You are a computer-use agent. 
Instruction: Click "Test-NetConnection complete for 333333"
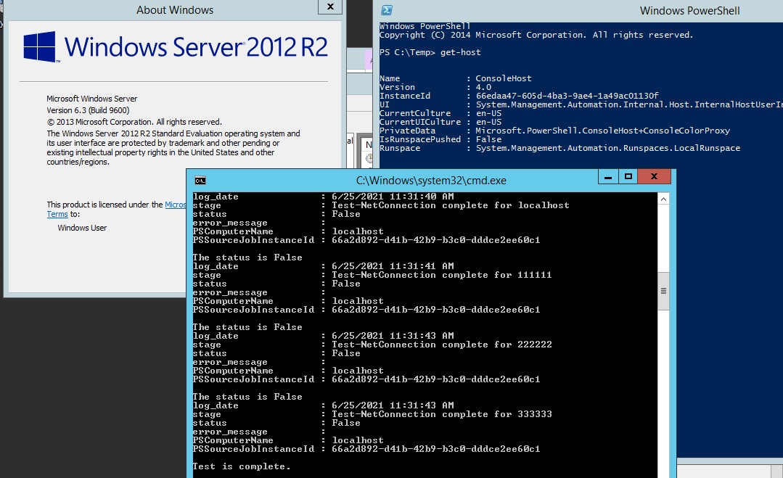click(x=442, y=414)
